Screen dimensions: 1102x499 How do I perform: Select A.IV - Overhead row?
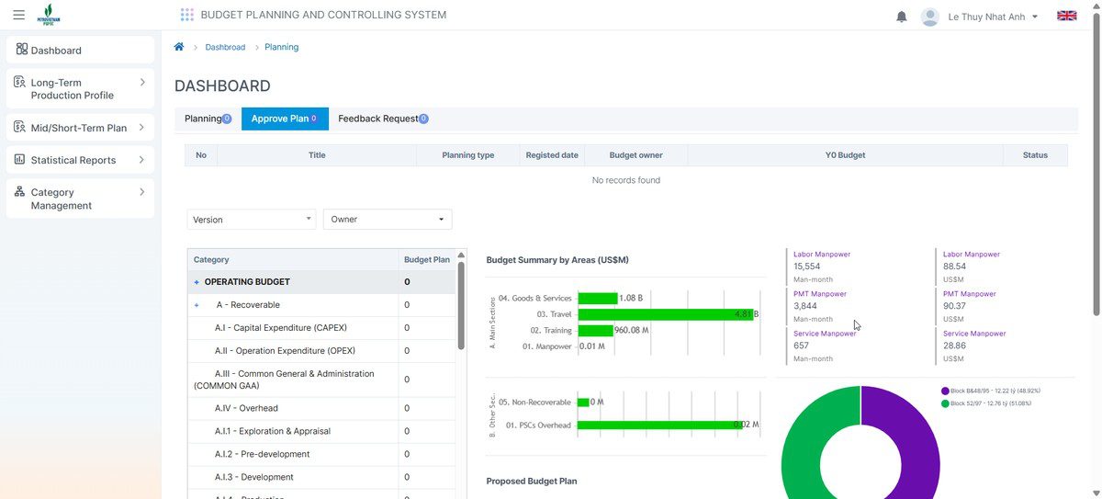coord(321,408)
